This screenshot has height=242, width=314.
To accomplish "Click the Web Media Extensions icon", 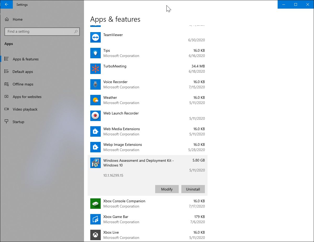I will tap(96, 131).
